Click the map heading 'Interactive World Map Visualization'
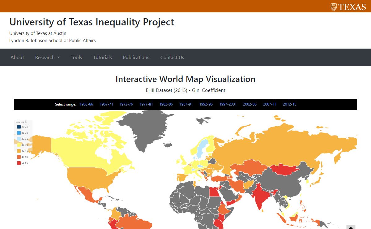Image resolution: width=371 pixels, height=229 pixels. pos(185,79)
